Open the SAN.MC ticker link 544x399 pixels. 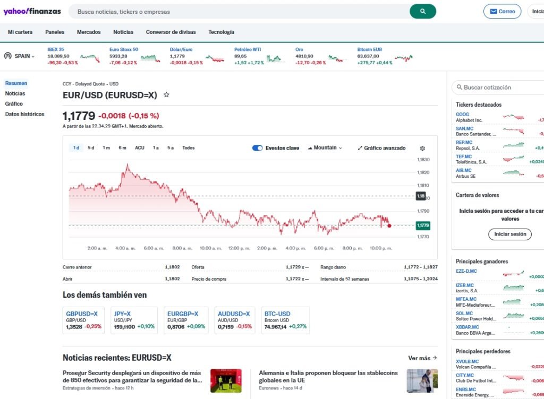(464, 128)
